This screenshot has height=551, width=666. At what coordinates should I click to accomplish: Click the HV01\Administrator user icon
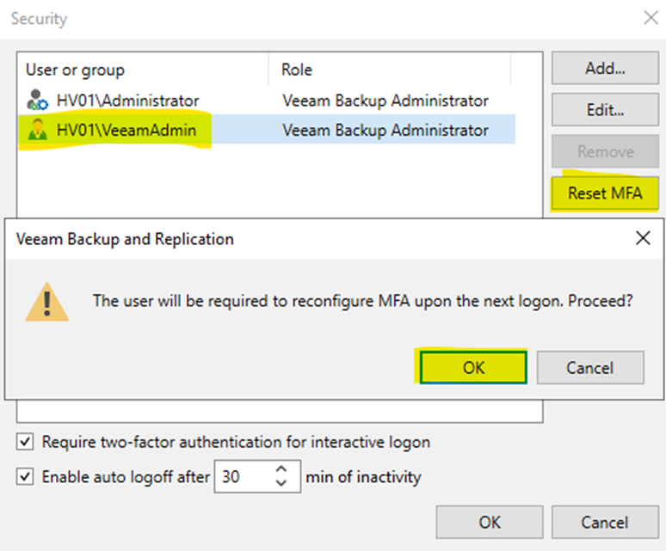[x=37, y=100]
